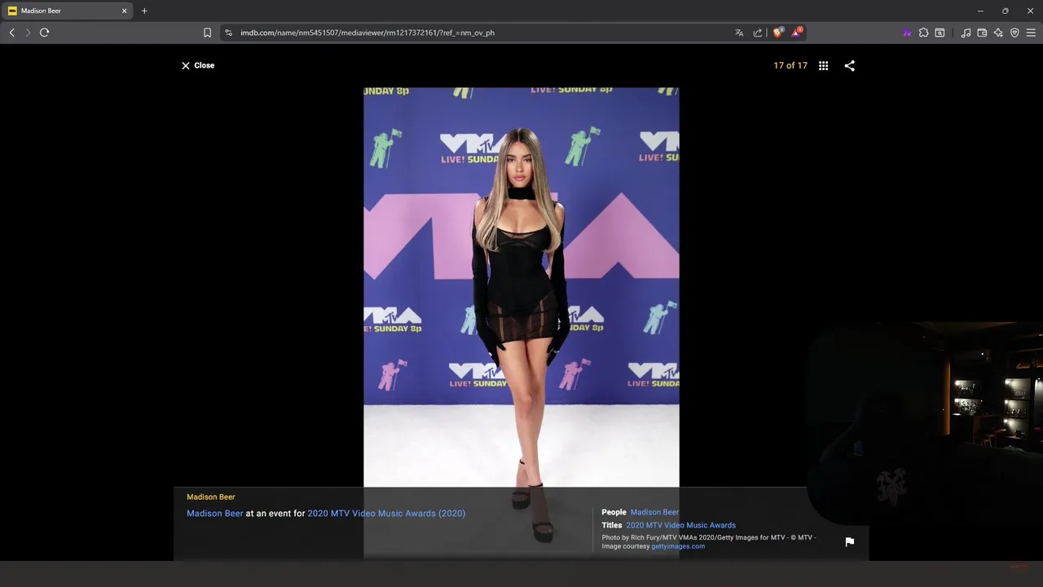The width and height of the screenshot is (1043, 587).
Task: Toggle the browser sidebar panel
Action: point(940,33)
